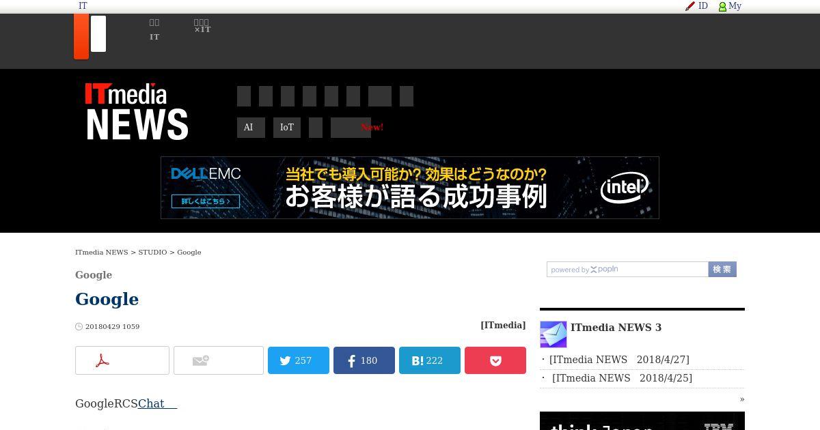Click the » more link under newsletters
The width and height of the screenshot is (820, 430).
pos(742,399)
